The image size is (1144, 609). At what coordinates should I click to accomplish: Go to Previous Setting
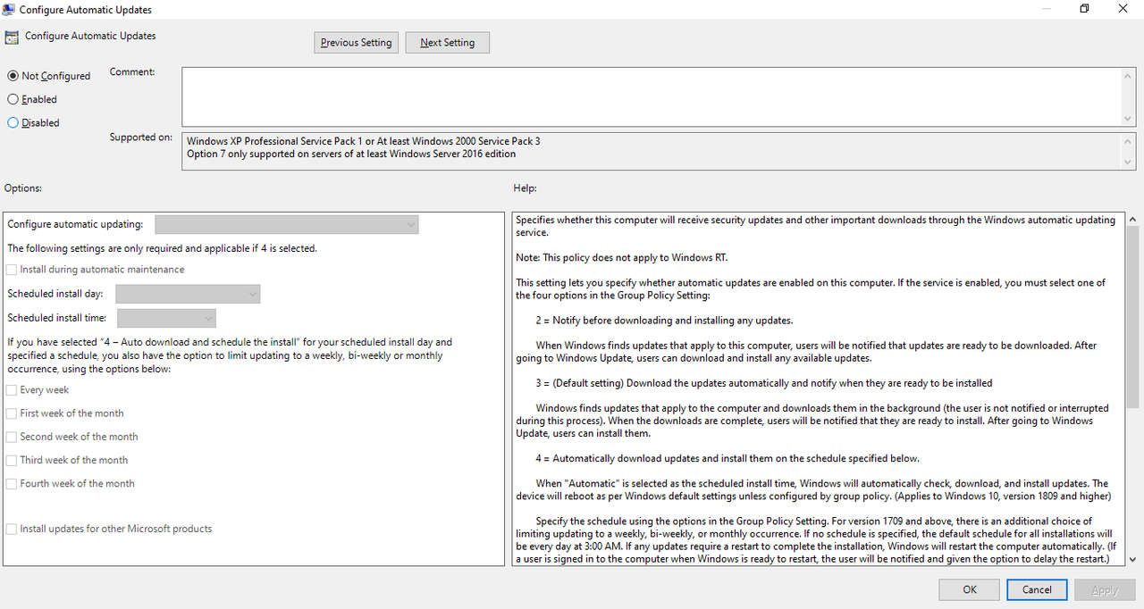pyautogui.click(x=356, y=43)
